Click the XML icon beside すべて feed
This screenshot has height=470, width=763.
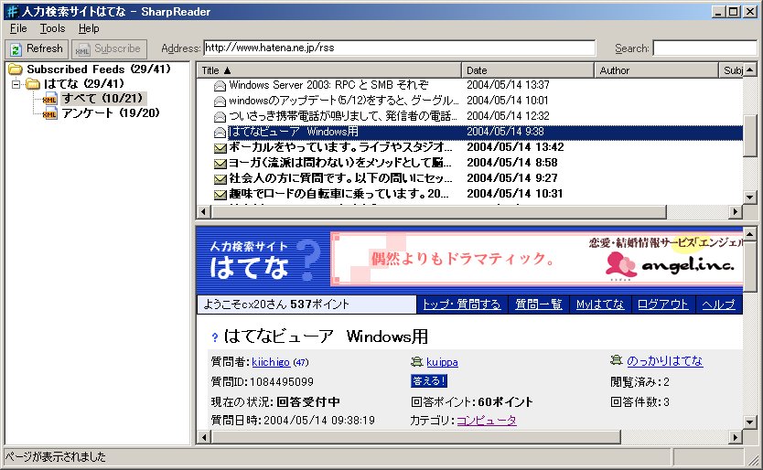tap(49, 99)
